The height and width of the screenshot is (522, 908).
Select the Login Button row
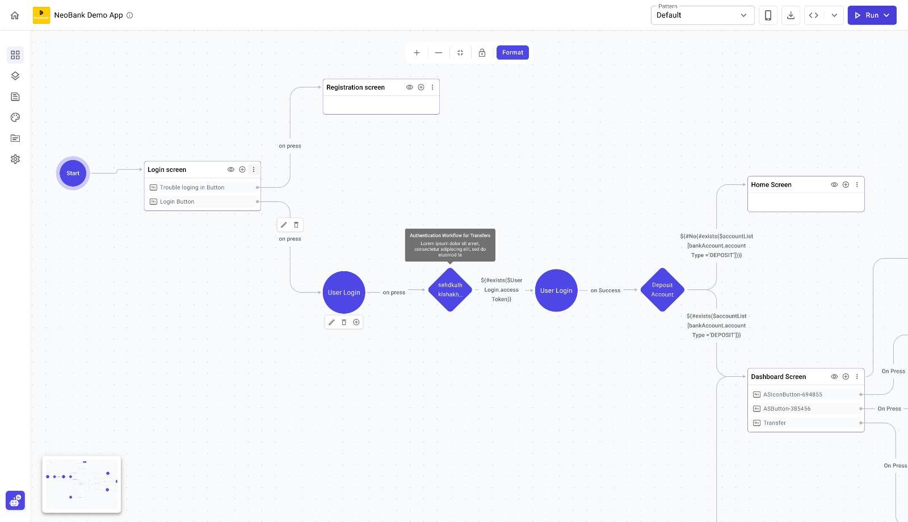pyautogui.click(x=203, y=202)
